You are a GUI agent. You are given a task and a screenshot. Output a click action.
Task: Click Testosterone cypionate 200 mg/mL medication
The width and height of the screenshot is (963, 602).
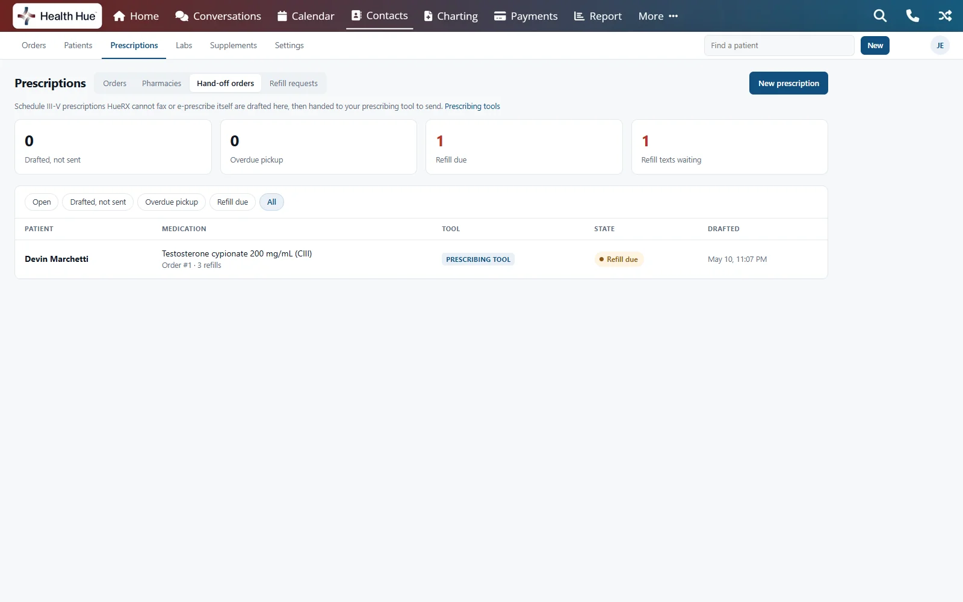coord(237,254)
